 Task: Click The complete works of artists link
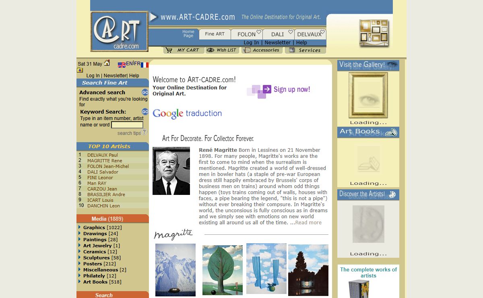click(368, 273)
